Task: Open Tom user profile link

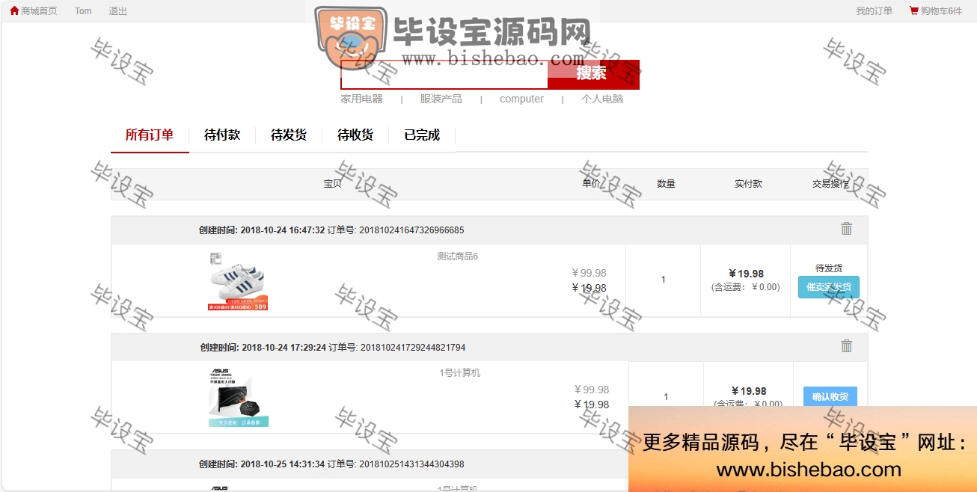Action: [83, 11]
